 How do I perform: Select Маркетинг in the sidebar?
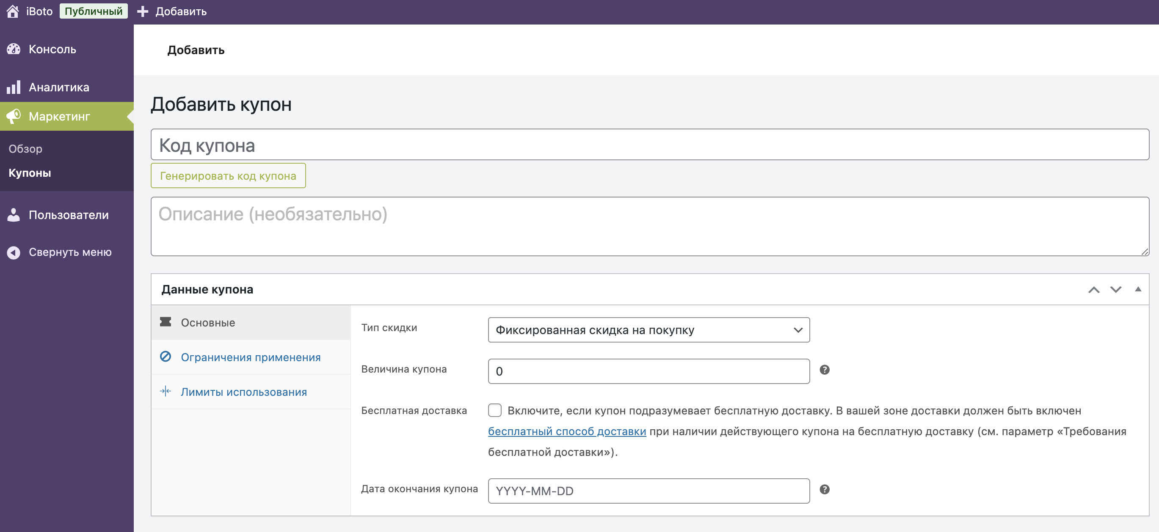click(x=66, y=116)
